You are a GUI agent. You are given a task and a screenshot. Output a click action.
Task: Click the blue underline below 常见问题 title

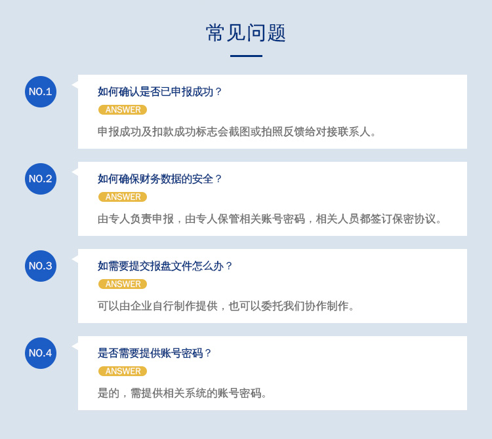(246, 56)
